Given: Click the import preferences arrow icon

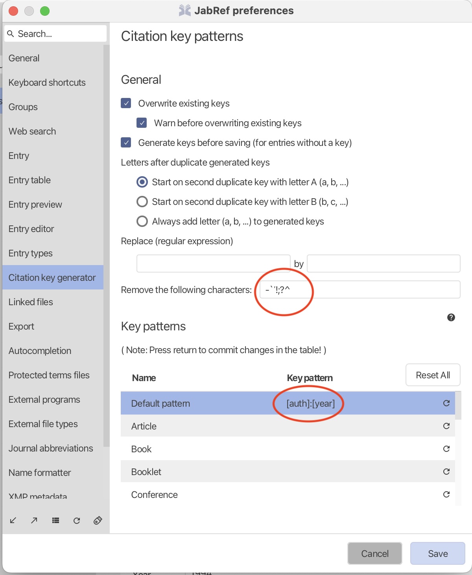Looking at the screenshot, I should 13,520.
